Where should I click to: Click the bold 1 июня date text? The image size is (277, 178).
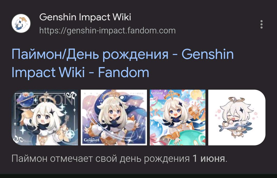(x=209, y=158)
